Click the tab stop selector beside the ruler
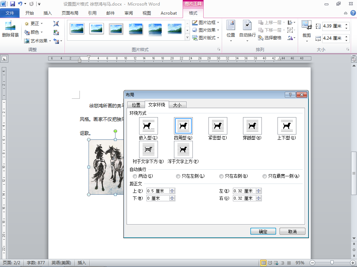 click(x=4, y=58)
